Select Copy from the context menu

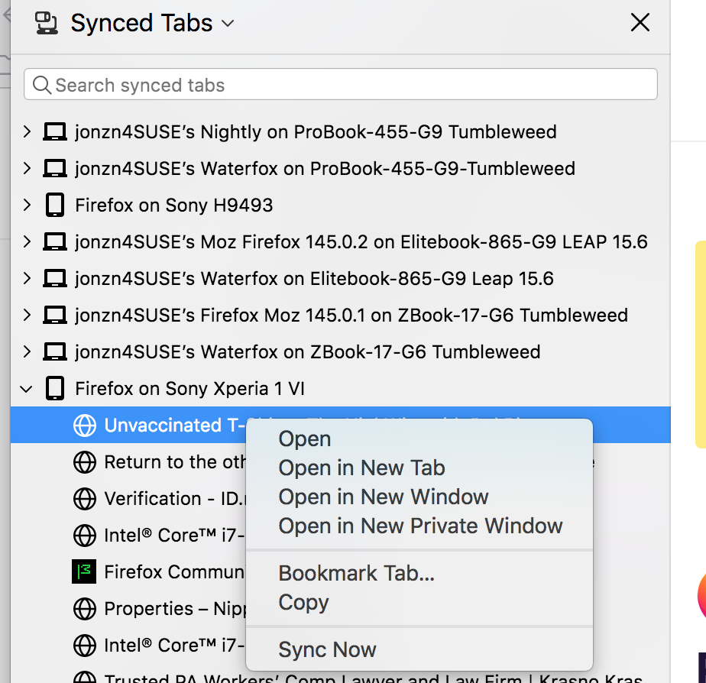click(303, 602)
